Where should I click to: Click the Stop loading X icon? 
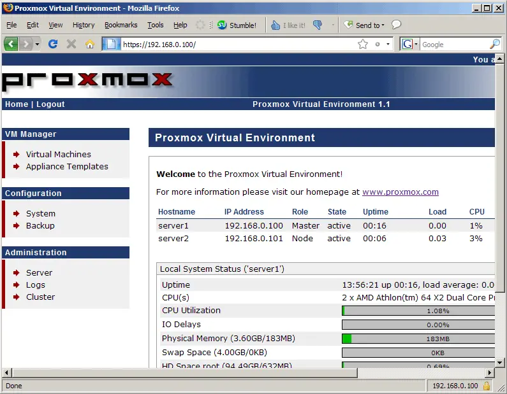click(71, 44)
